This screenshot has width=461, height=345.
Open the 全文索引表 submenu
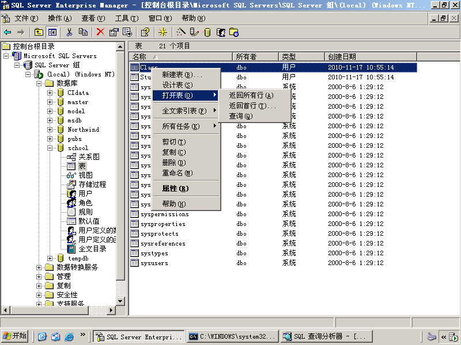(x=186, y=111)
